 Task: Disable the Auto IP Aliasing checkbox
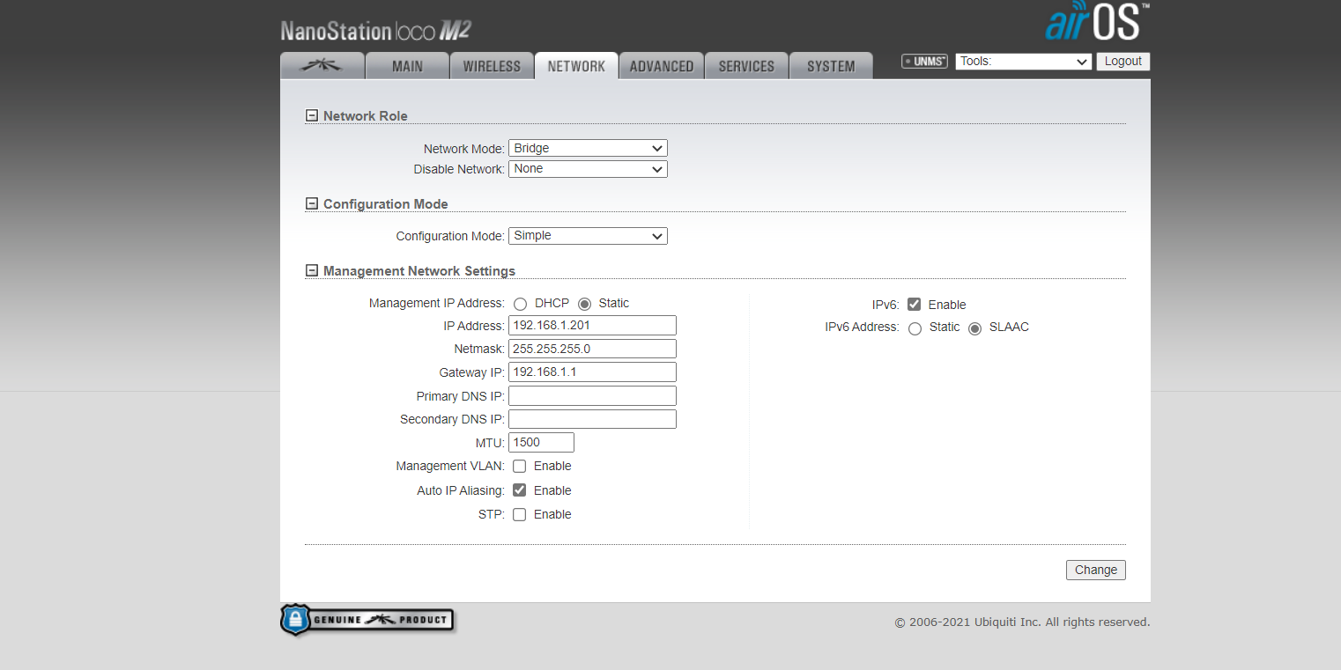[x=520, y=490]
